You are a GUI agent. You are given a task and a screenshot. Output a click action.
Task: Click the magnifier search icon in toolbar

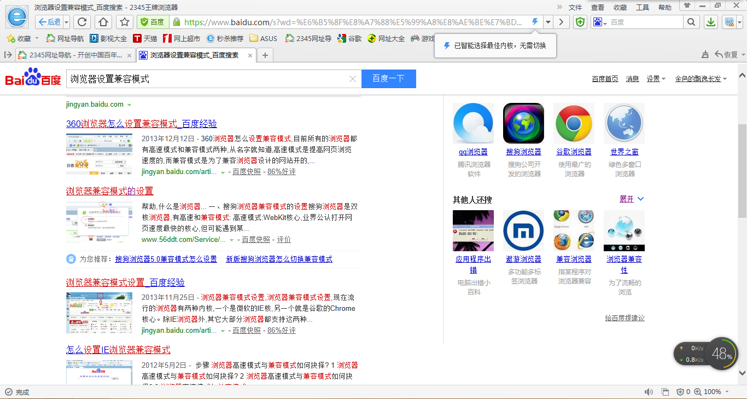pos(691,22)
